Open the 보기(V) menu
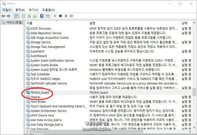Screen dimensions: 197x135 (33, 10)
